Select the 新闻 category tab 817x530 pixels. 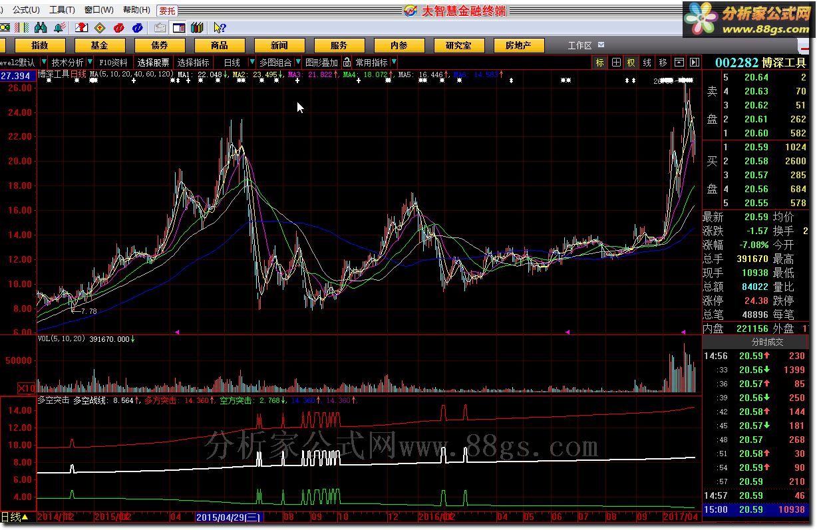click(279, 45)
